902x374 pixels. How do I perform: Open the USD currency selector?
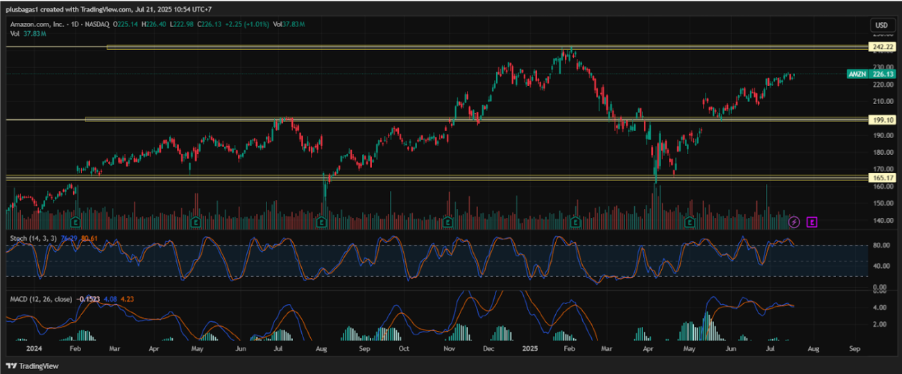pos(881,26)
